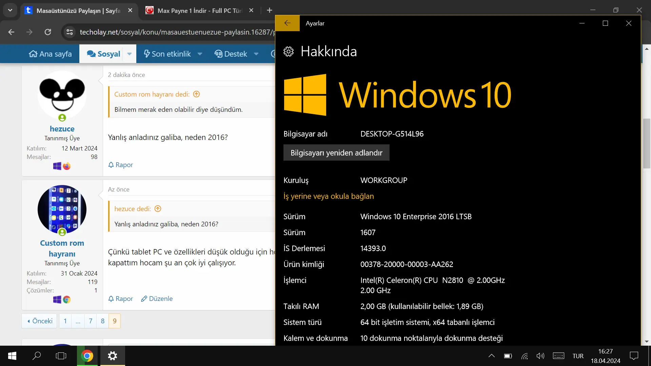Edit the post with Düzenle
651x366 pixels.
point(157,299)
